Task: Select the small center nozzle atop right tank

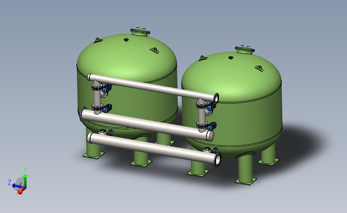Action: coord(231,58)
